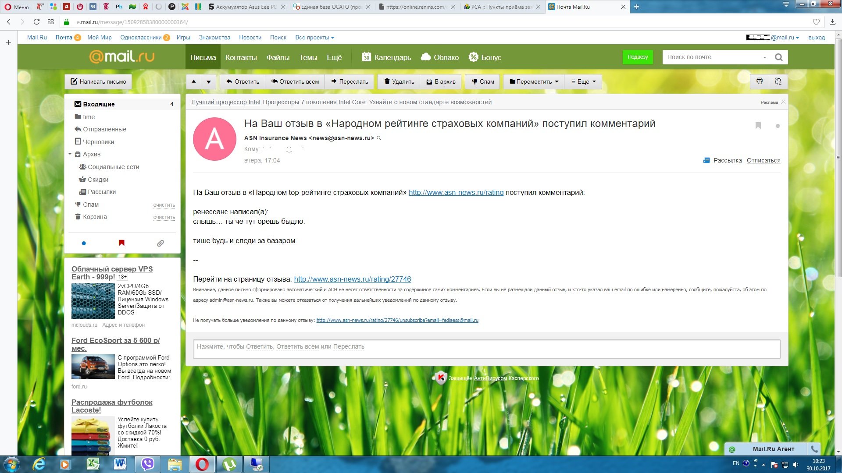Open letter in new window icon
This screenshot has height=473, width=842.
778,81
